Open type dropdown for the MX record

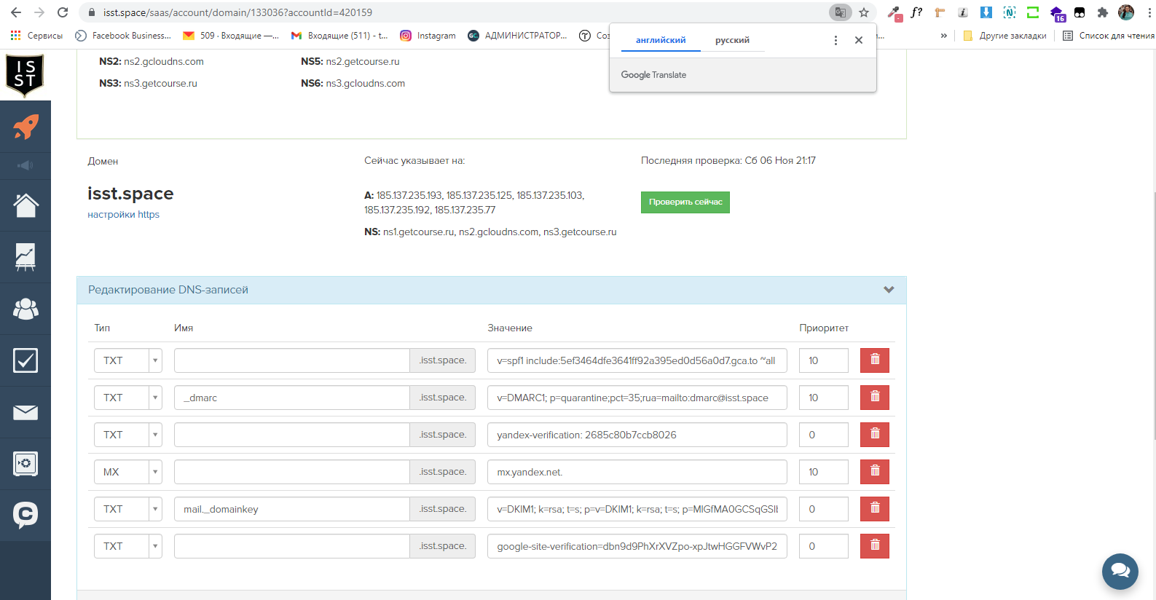click(127, 472)
